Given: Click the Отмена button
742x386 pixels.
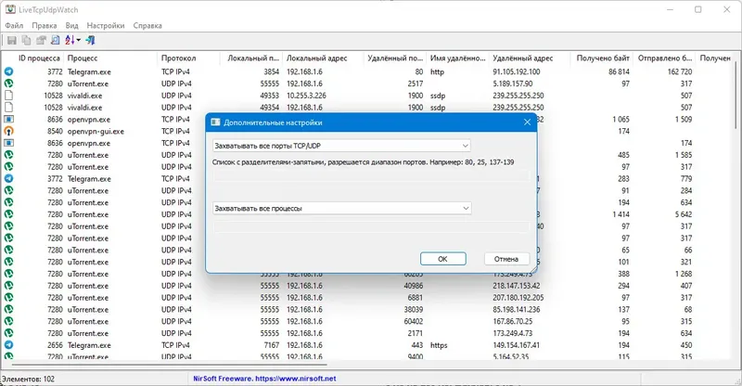Looking at the screenshot, I should [506, 259].
